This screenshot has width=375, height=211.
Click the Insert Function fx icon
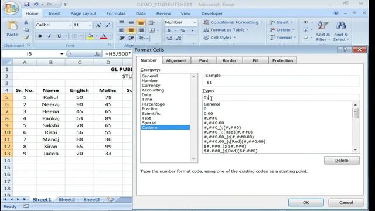[97, 54]
